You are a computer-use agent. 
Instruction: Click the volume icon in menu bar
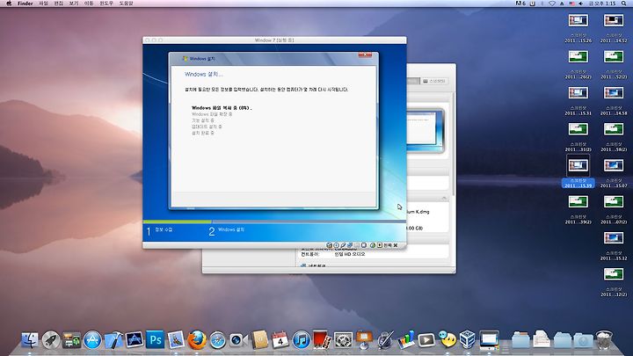pos(580,4)
